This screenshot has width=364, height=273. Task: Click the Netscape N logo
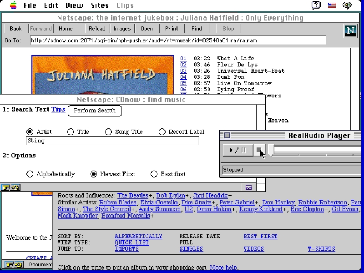click(x=350, y=30)
